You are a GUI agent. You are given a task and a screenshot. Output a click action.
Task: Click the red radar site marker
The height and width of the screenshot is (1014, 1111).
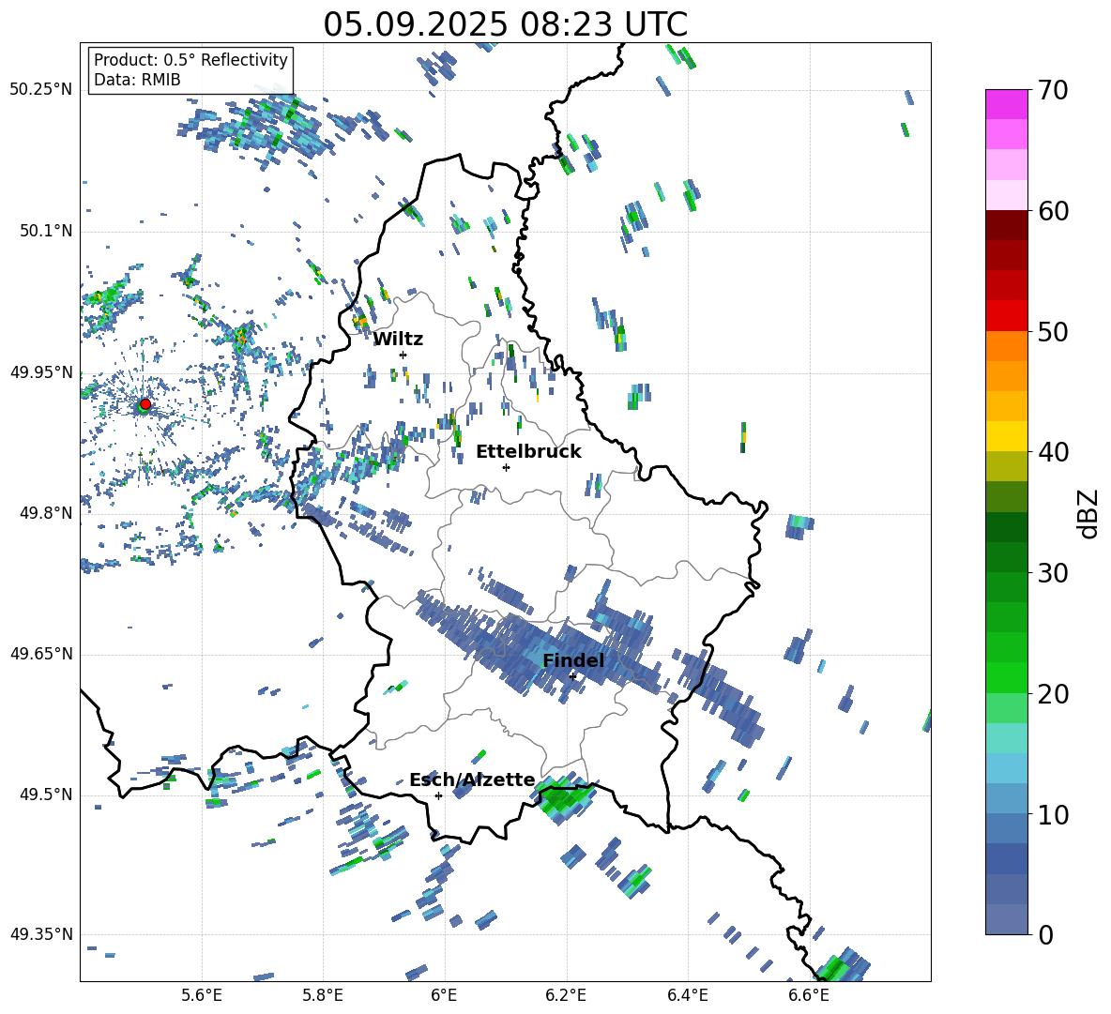tap(145, 404)
